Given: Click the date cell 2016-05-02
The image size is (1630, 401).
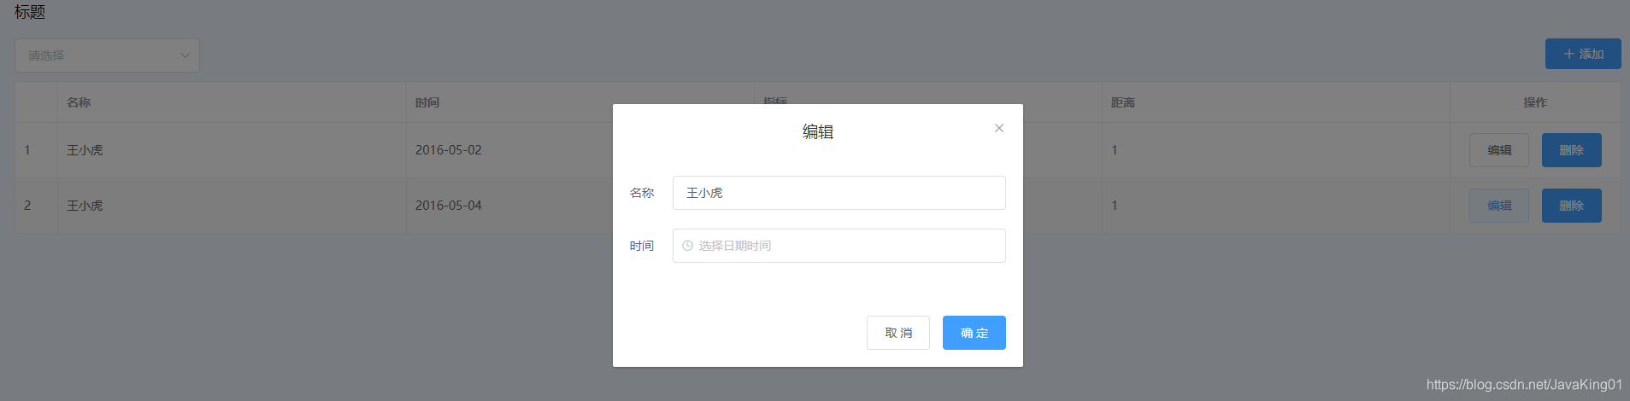Looking at the screenshot, I should point(449,150).
